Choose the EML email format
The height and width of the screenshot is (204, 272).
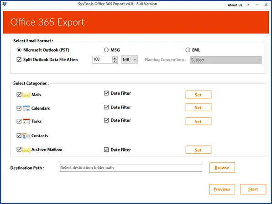(188, 50)
